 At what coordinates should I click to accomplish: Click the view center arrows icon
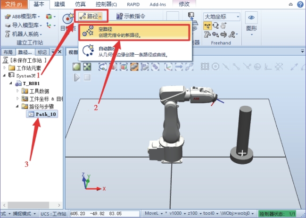point(87,67)
